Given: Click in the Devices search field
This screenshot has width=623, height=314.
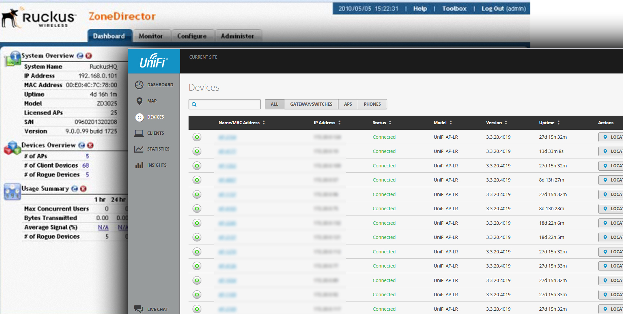Looking at the screenshot, I should (225, 104).
